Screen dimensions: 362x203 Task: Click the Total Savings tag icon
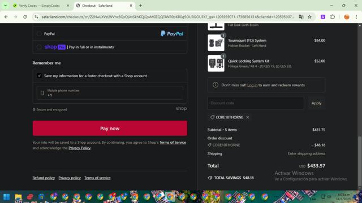coord(210,178)
